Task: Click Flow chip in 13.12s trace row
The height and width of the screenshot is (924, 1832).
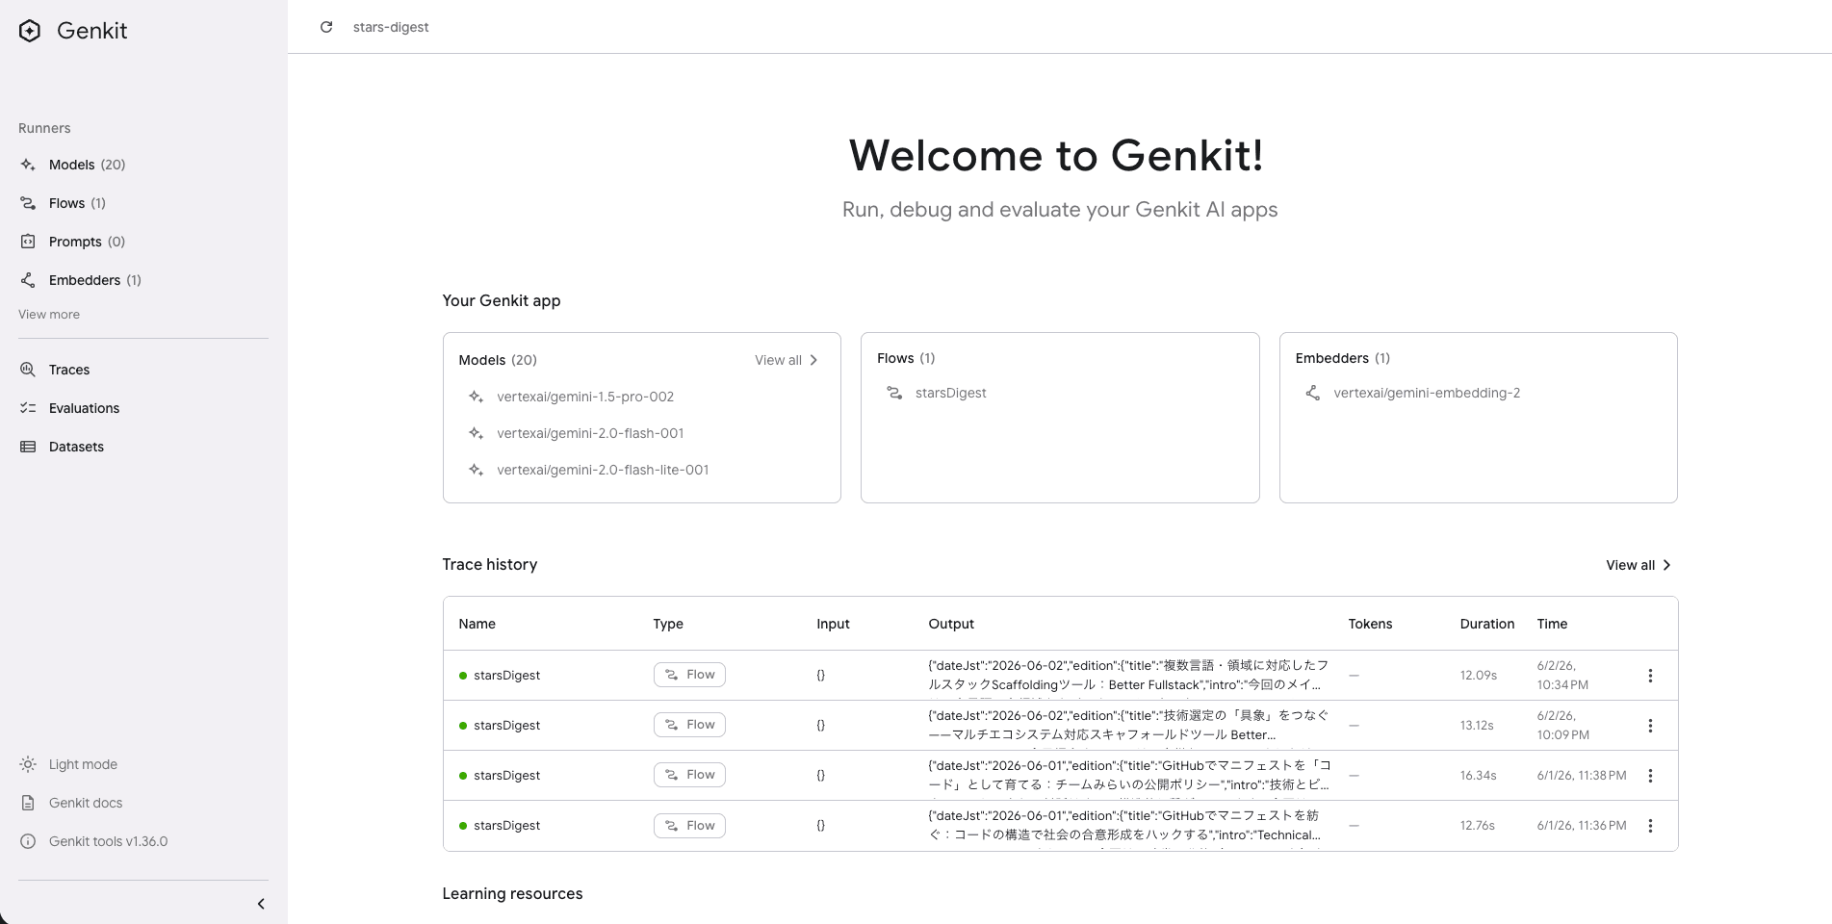Action: pyautogui.click(x=689, y=725)
